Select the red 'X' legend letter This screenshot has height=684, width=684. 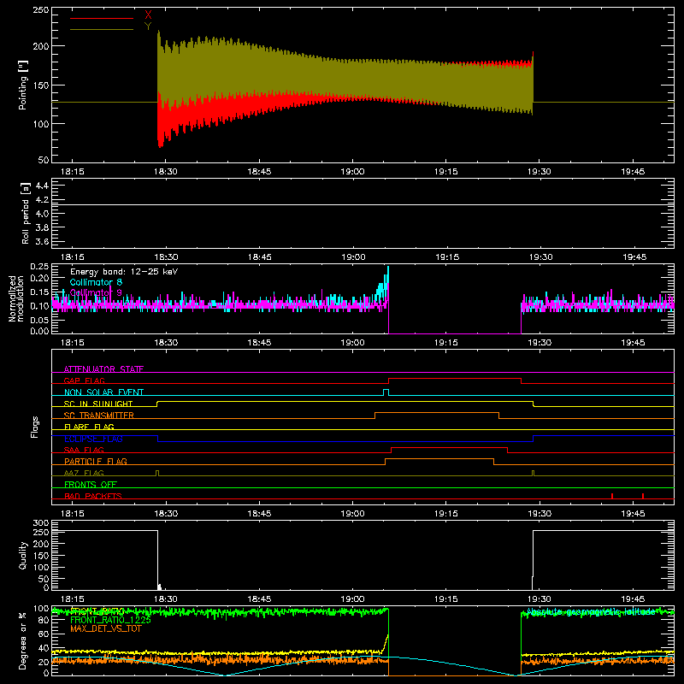pos(148,15)
